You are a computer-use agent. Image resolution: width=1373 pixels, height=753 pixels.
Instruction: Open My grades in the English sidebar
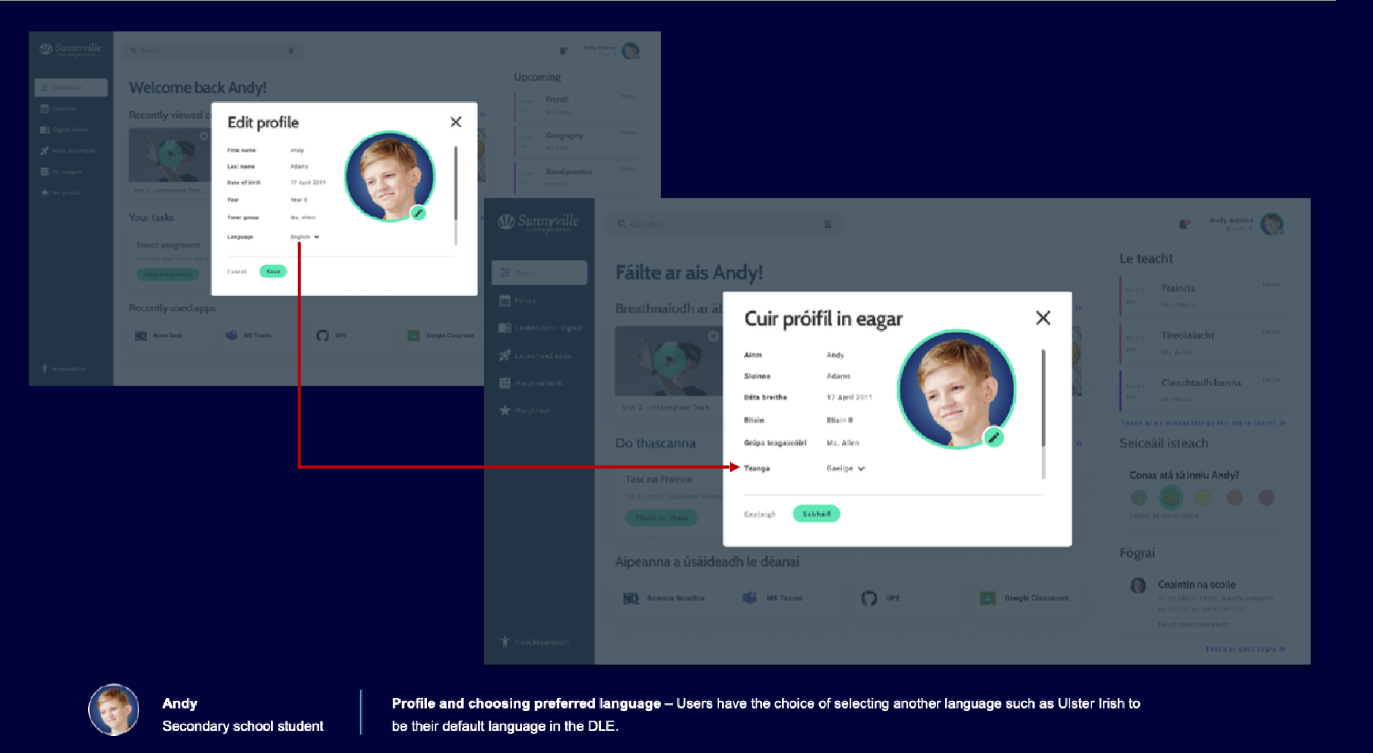60,193
